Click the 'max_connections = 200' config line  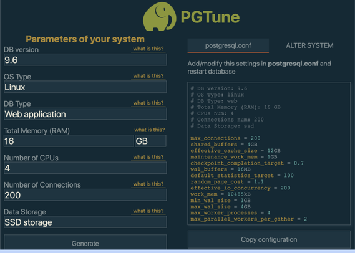(225, 138)
